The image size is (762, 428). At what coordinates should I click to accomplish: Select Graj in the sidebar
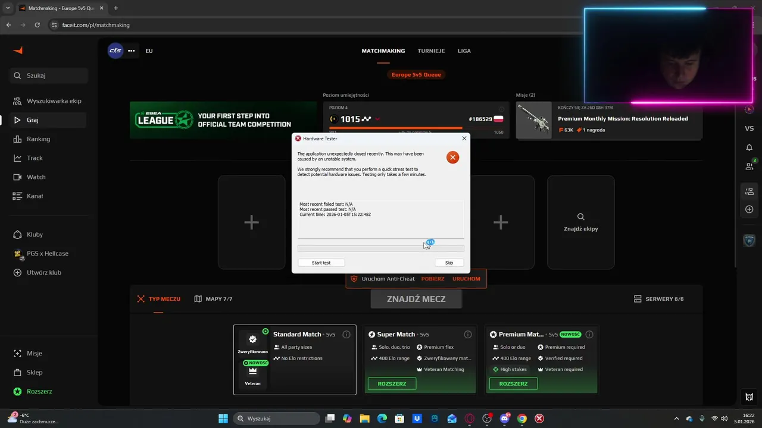[49, 119]
